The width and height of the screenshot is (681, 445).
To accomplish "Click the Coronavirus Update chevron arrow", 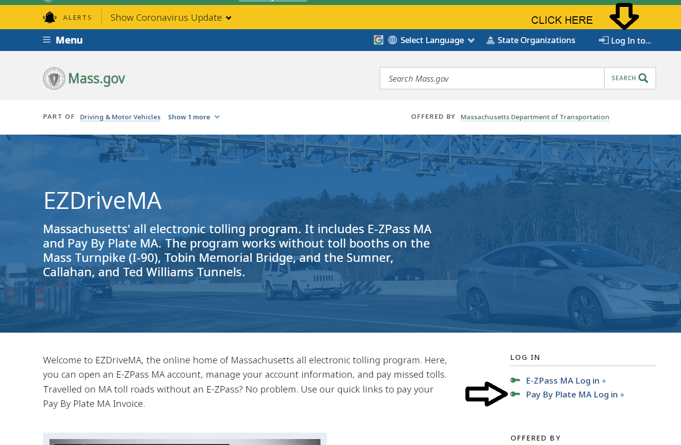I will click(x=228, y=18).
